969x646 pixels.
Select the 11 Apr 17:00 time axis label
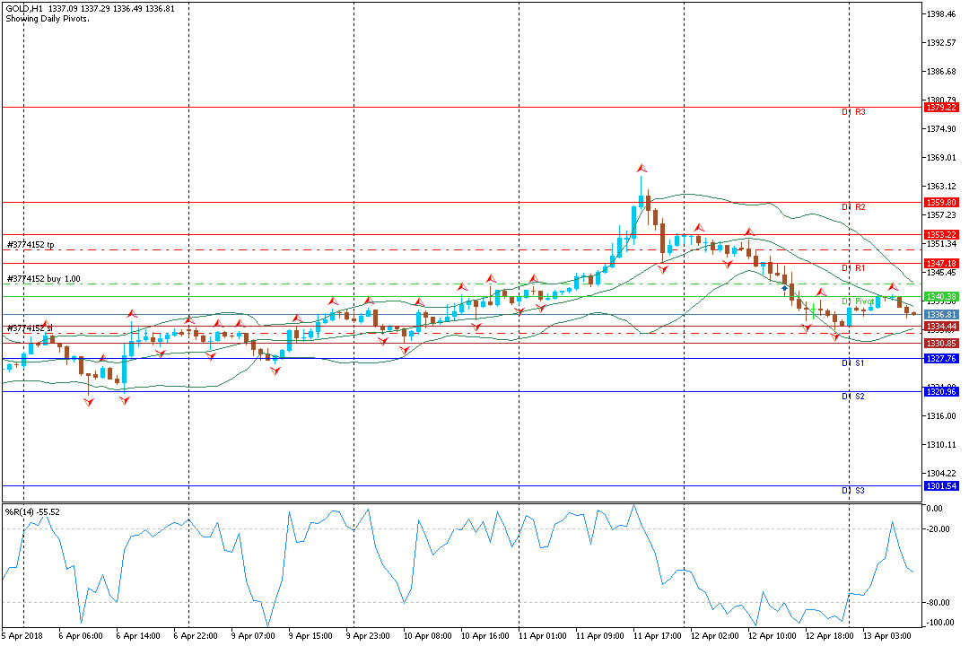658,636
